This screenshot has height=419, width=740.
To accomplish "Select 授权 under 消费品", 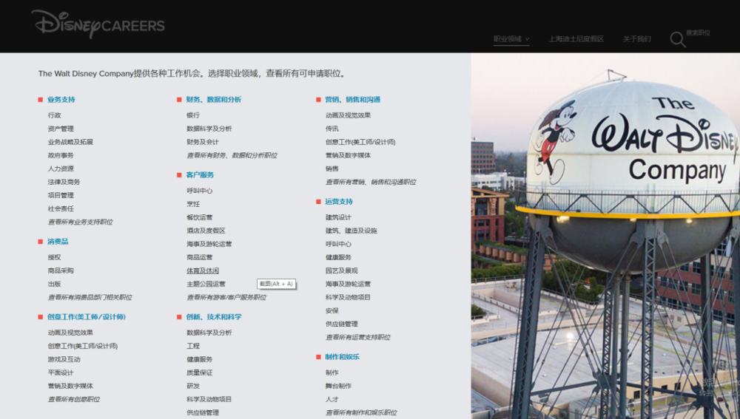I will [54, 257].
